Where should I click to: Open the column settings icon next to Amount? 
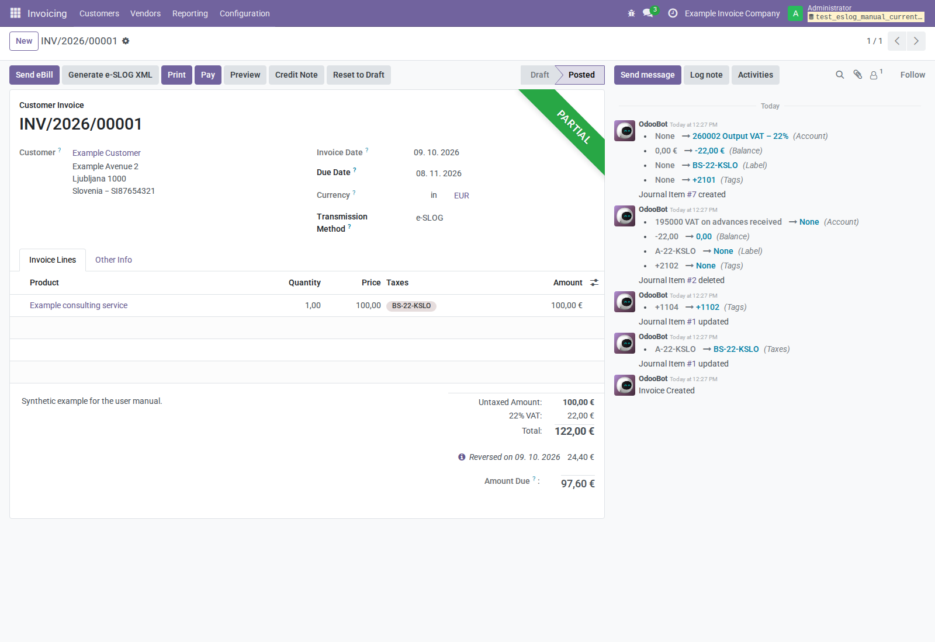tap(594, 282)
